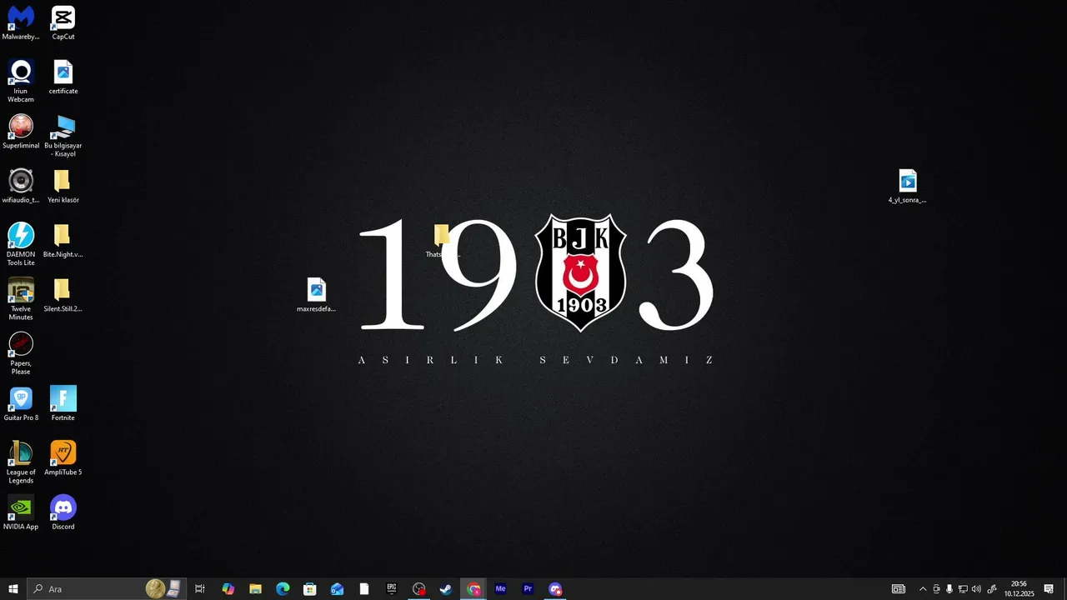Open Discord from the taskbar
The height and width of the screenshot is (600, 1067).
[x=555, y=589]
